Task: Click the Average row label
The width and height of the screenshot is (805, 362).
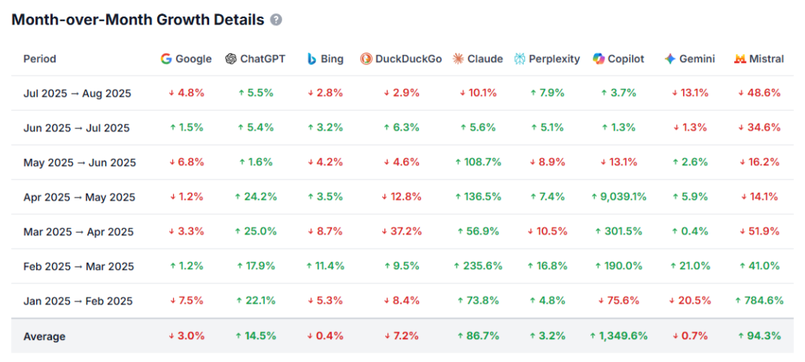Action: (x=44, y=336)
